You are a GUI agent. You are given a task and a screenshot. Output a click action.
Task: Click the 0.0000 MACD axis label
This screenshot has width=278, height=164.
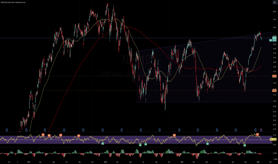point(274,153)
